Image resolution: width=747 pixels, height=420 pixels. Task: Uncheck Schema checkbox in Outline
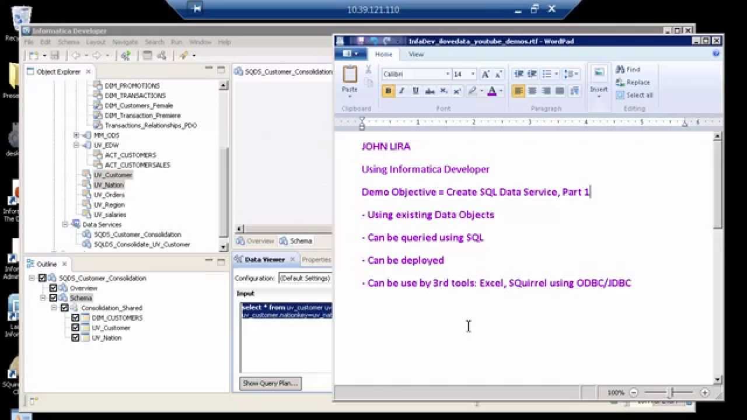pos(53,298)
